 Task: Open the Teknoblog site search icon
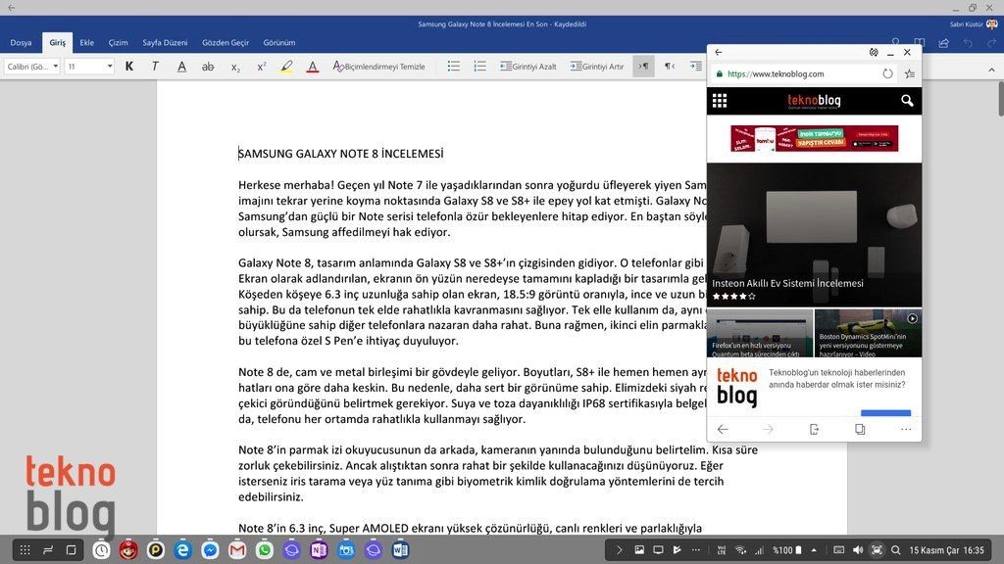coord(907,101)
